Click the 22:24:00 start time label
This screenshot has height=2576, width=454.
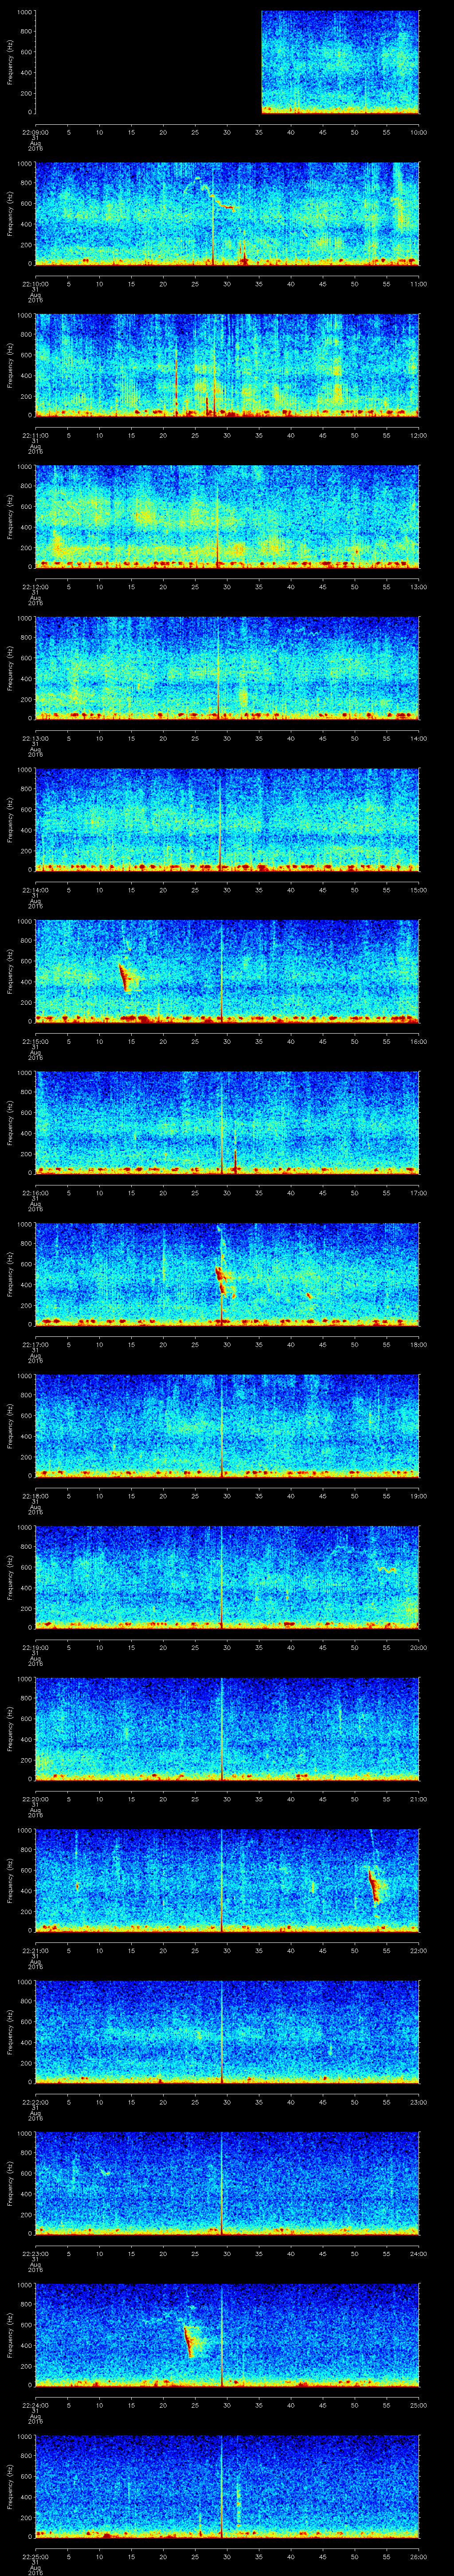[35, 2405]
